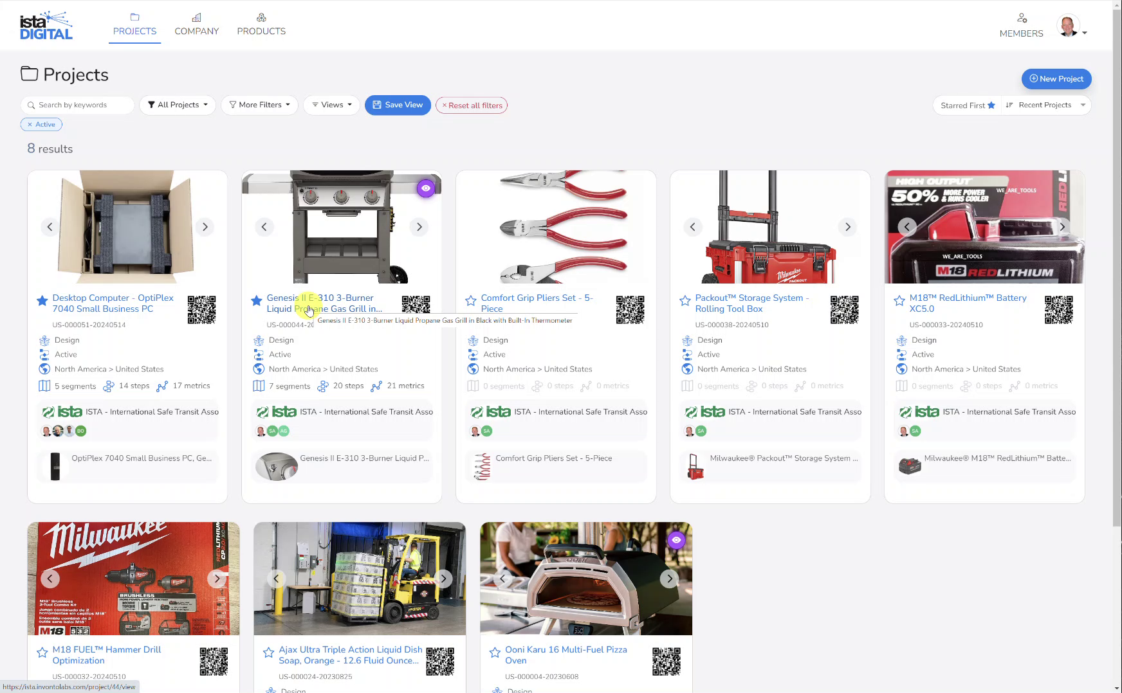Open QR code for M18 FUEL Hammer Drill
Image resolution: width=1122 pixels, height=693 pixels.
[214, 661]
